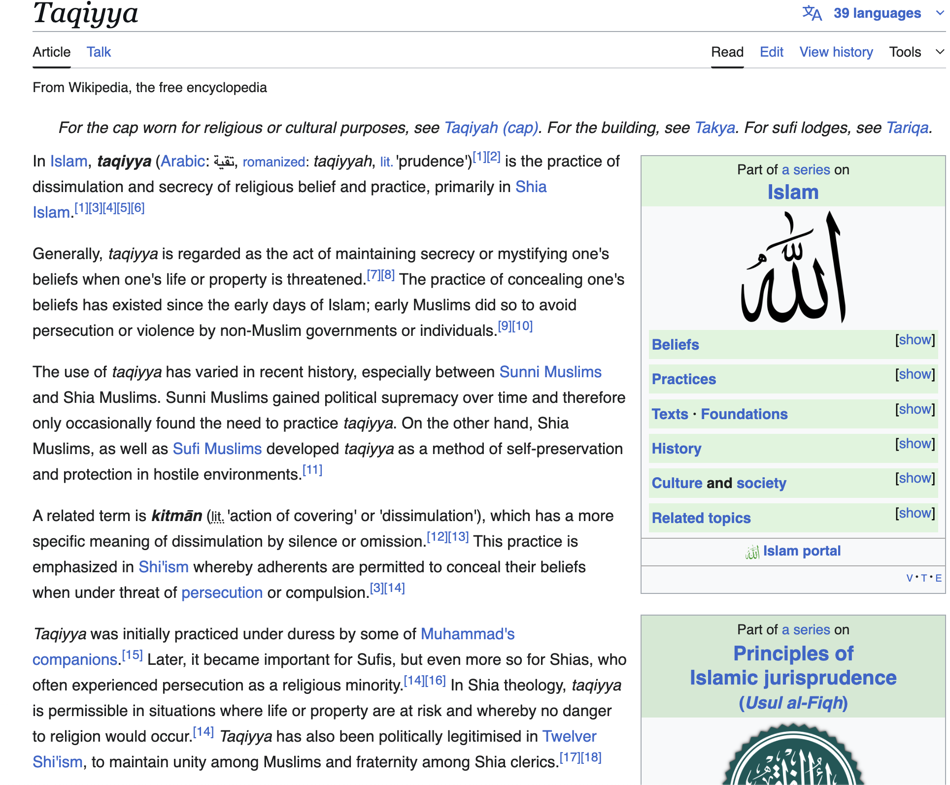This screenshot has width=950, height=785.
Task: Open the society link in sidebar
Action: (761, 483)
